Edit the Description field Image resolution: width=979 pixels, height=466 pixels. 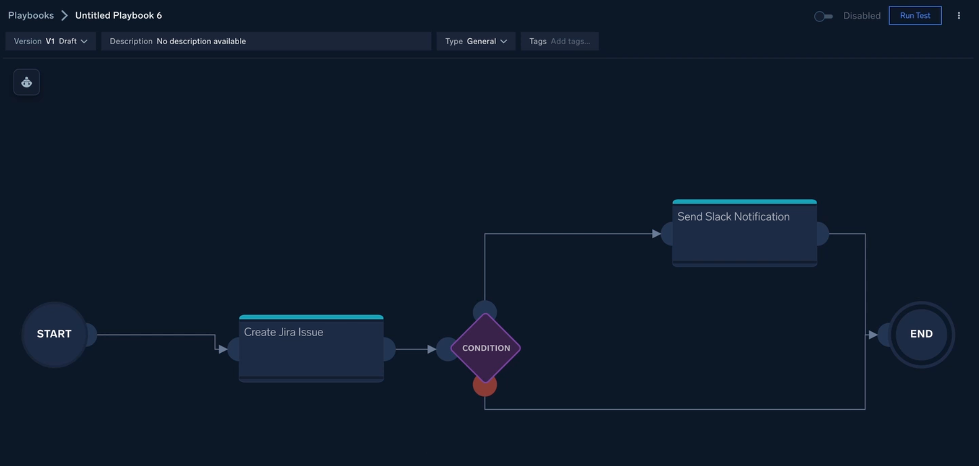point(266,41)
